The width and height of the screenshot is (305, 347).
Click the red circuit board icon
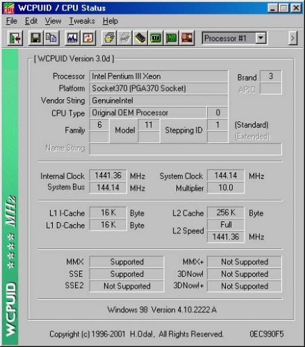point(187,38)
